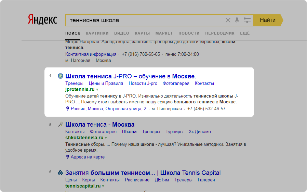
Task: Open the Школа тенниса J-PRO result title
Action: pyautogui.click(x=131, y=76)
